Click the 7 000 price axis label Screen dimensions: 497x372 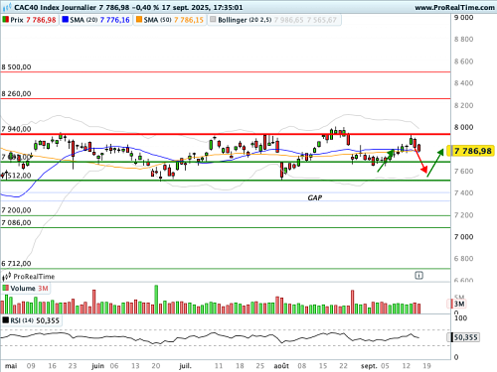click(x=463, y=237)
